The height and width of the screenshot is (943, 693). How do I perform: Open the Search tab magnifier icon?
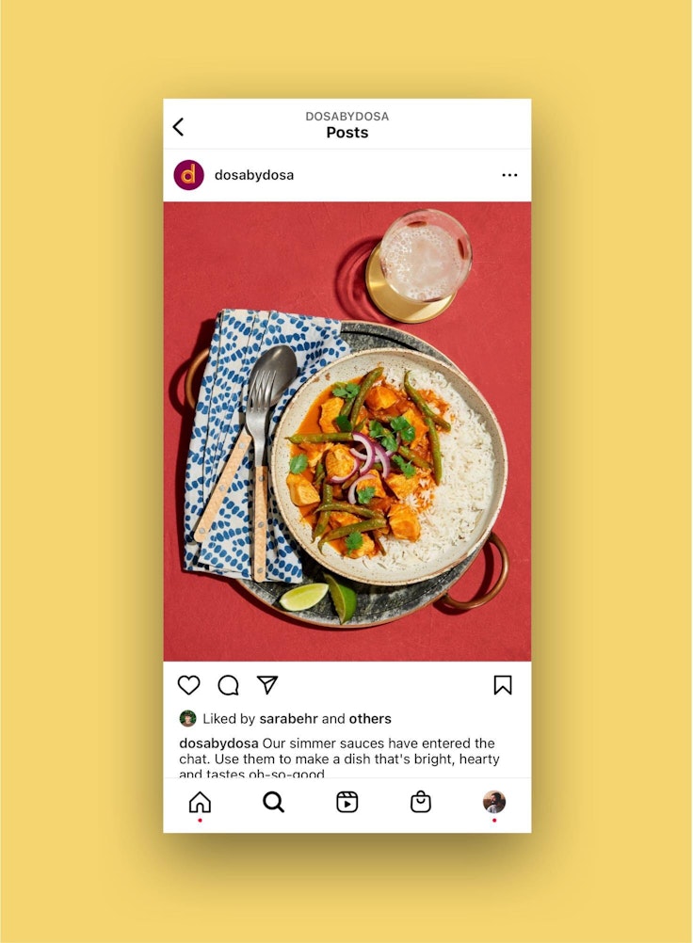click(273, 802)
